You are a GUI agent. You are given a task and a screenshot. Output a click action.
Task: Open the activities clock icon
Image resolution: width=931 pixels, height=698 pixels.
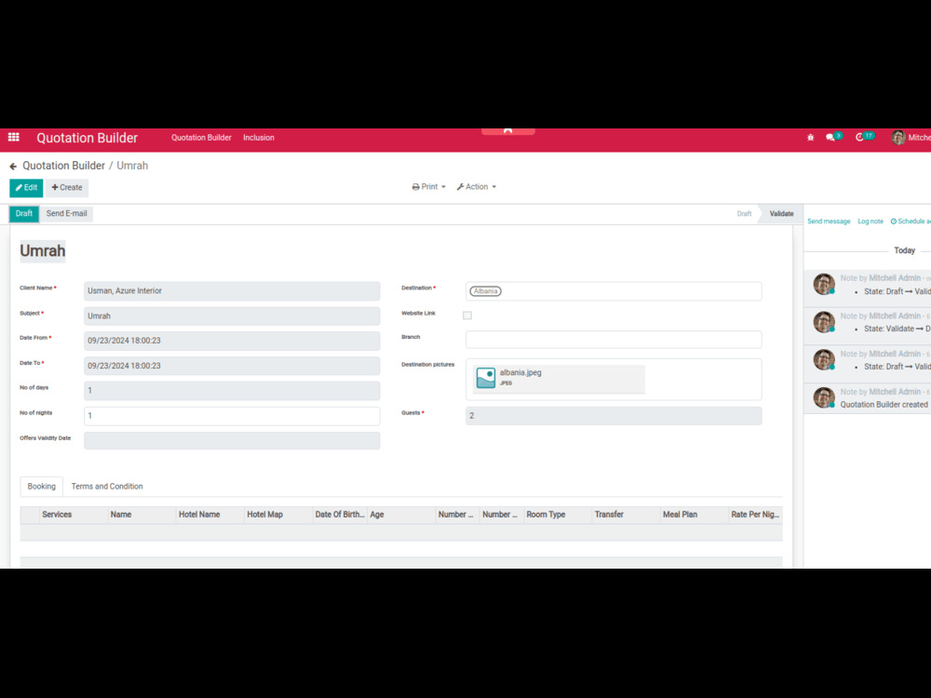point(859,137)
